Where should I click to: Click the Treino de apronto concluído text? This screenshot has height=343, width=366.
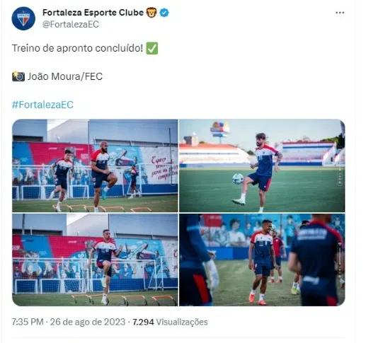77,48
